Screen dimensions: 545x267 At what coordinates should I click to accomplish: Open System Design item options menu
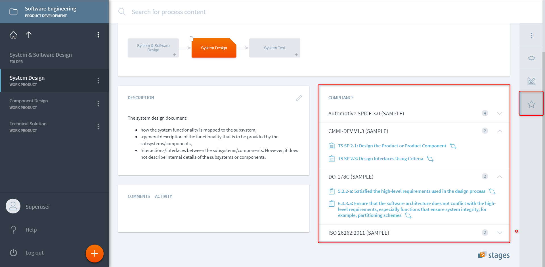click(98, 81)
